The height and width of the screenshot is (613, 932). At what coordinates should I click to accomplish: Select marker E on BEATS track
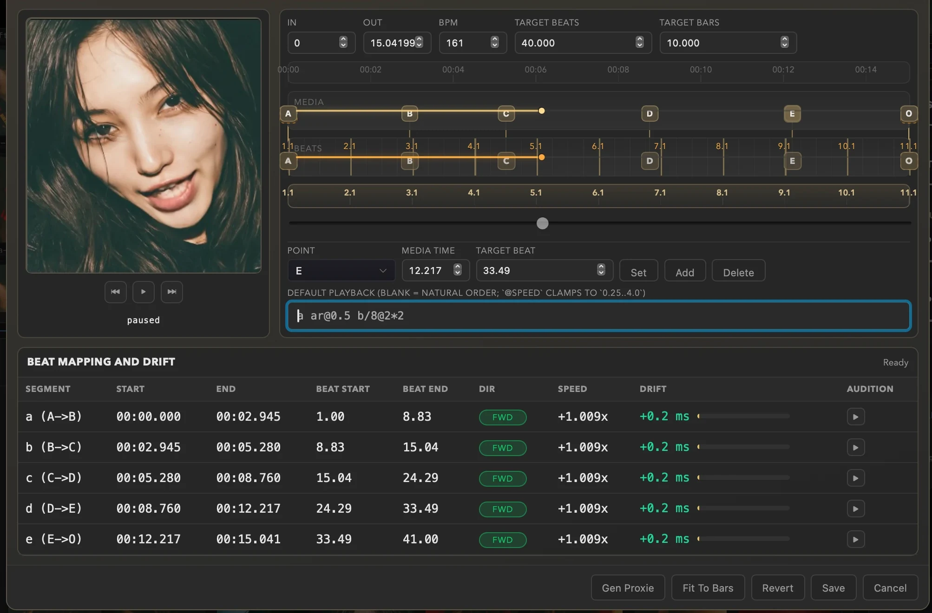792,161
